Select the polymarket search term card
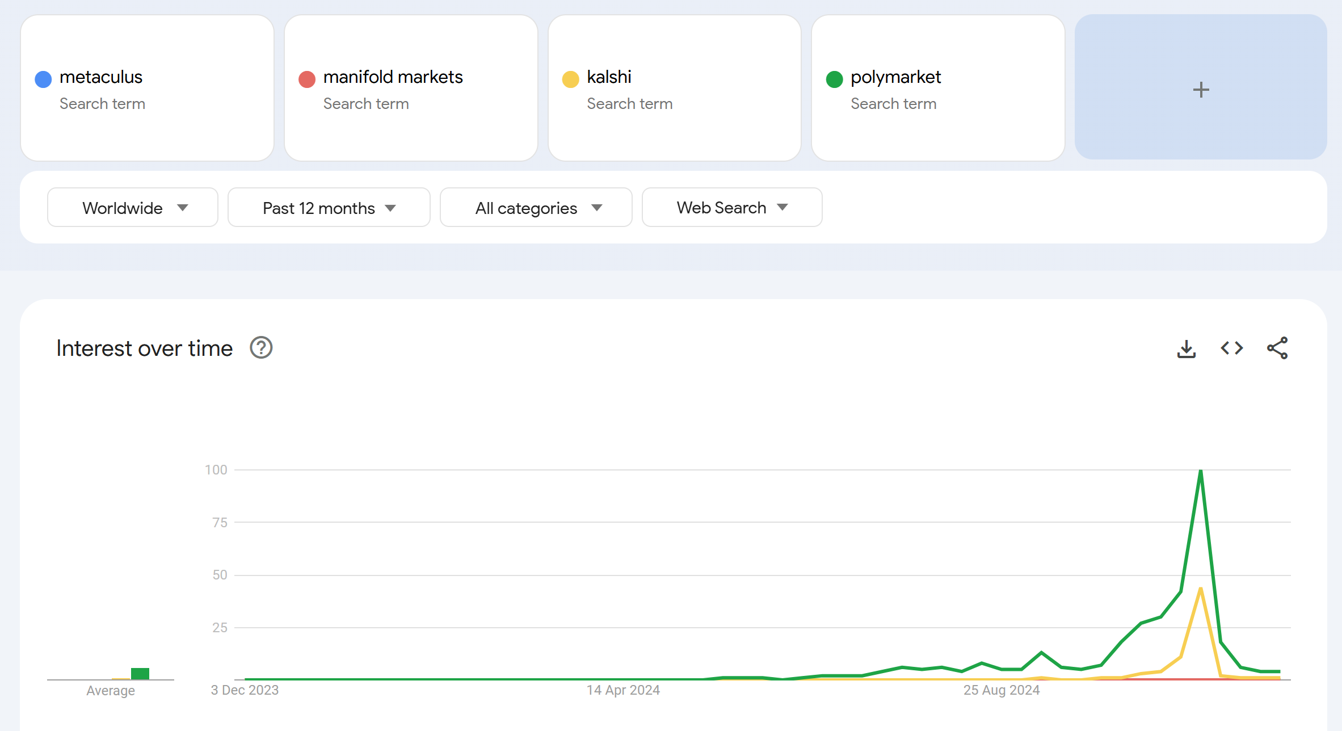Image resolution: width=1342 pixels, height=731 pixels. point(938,88)
